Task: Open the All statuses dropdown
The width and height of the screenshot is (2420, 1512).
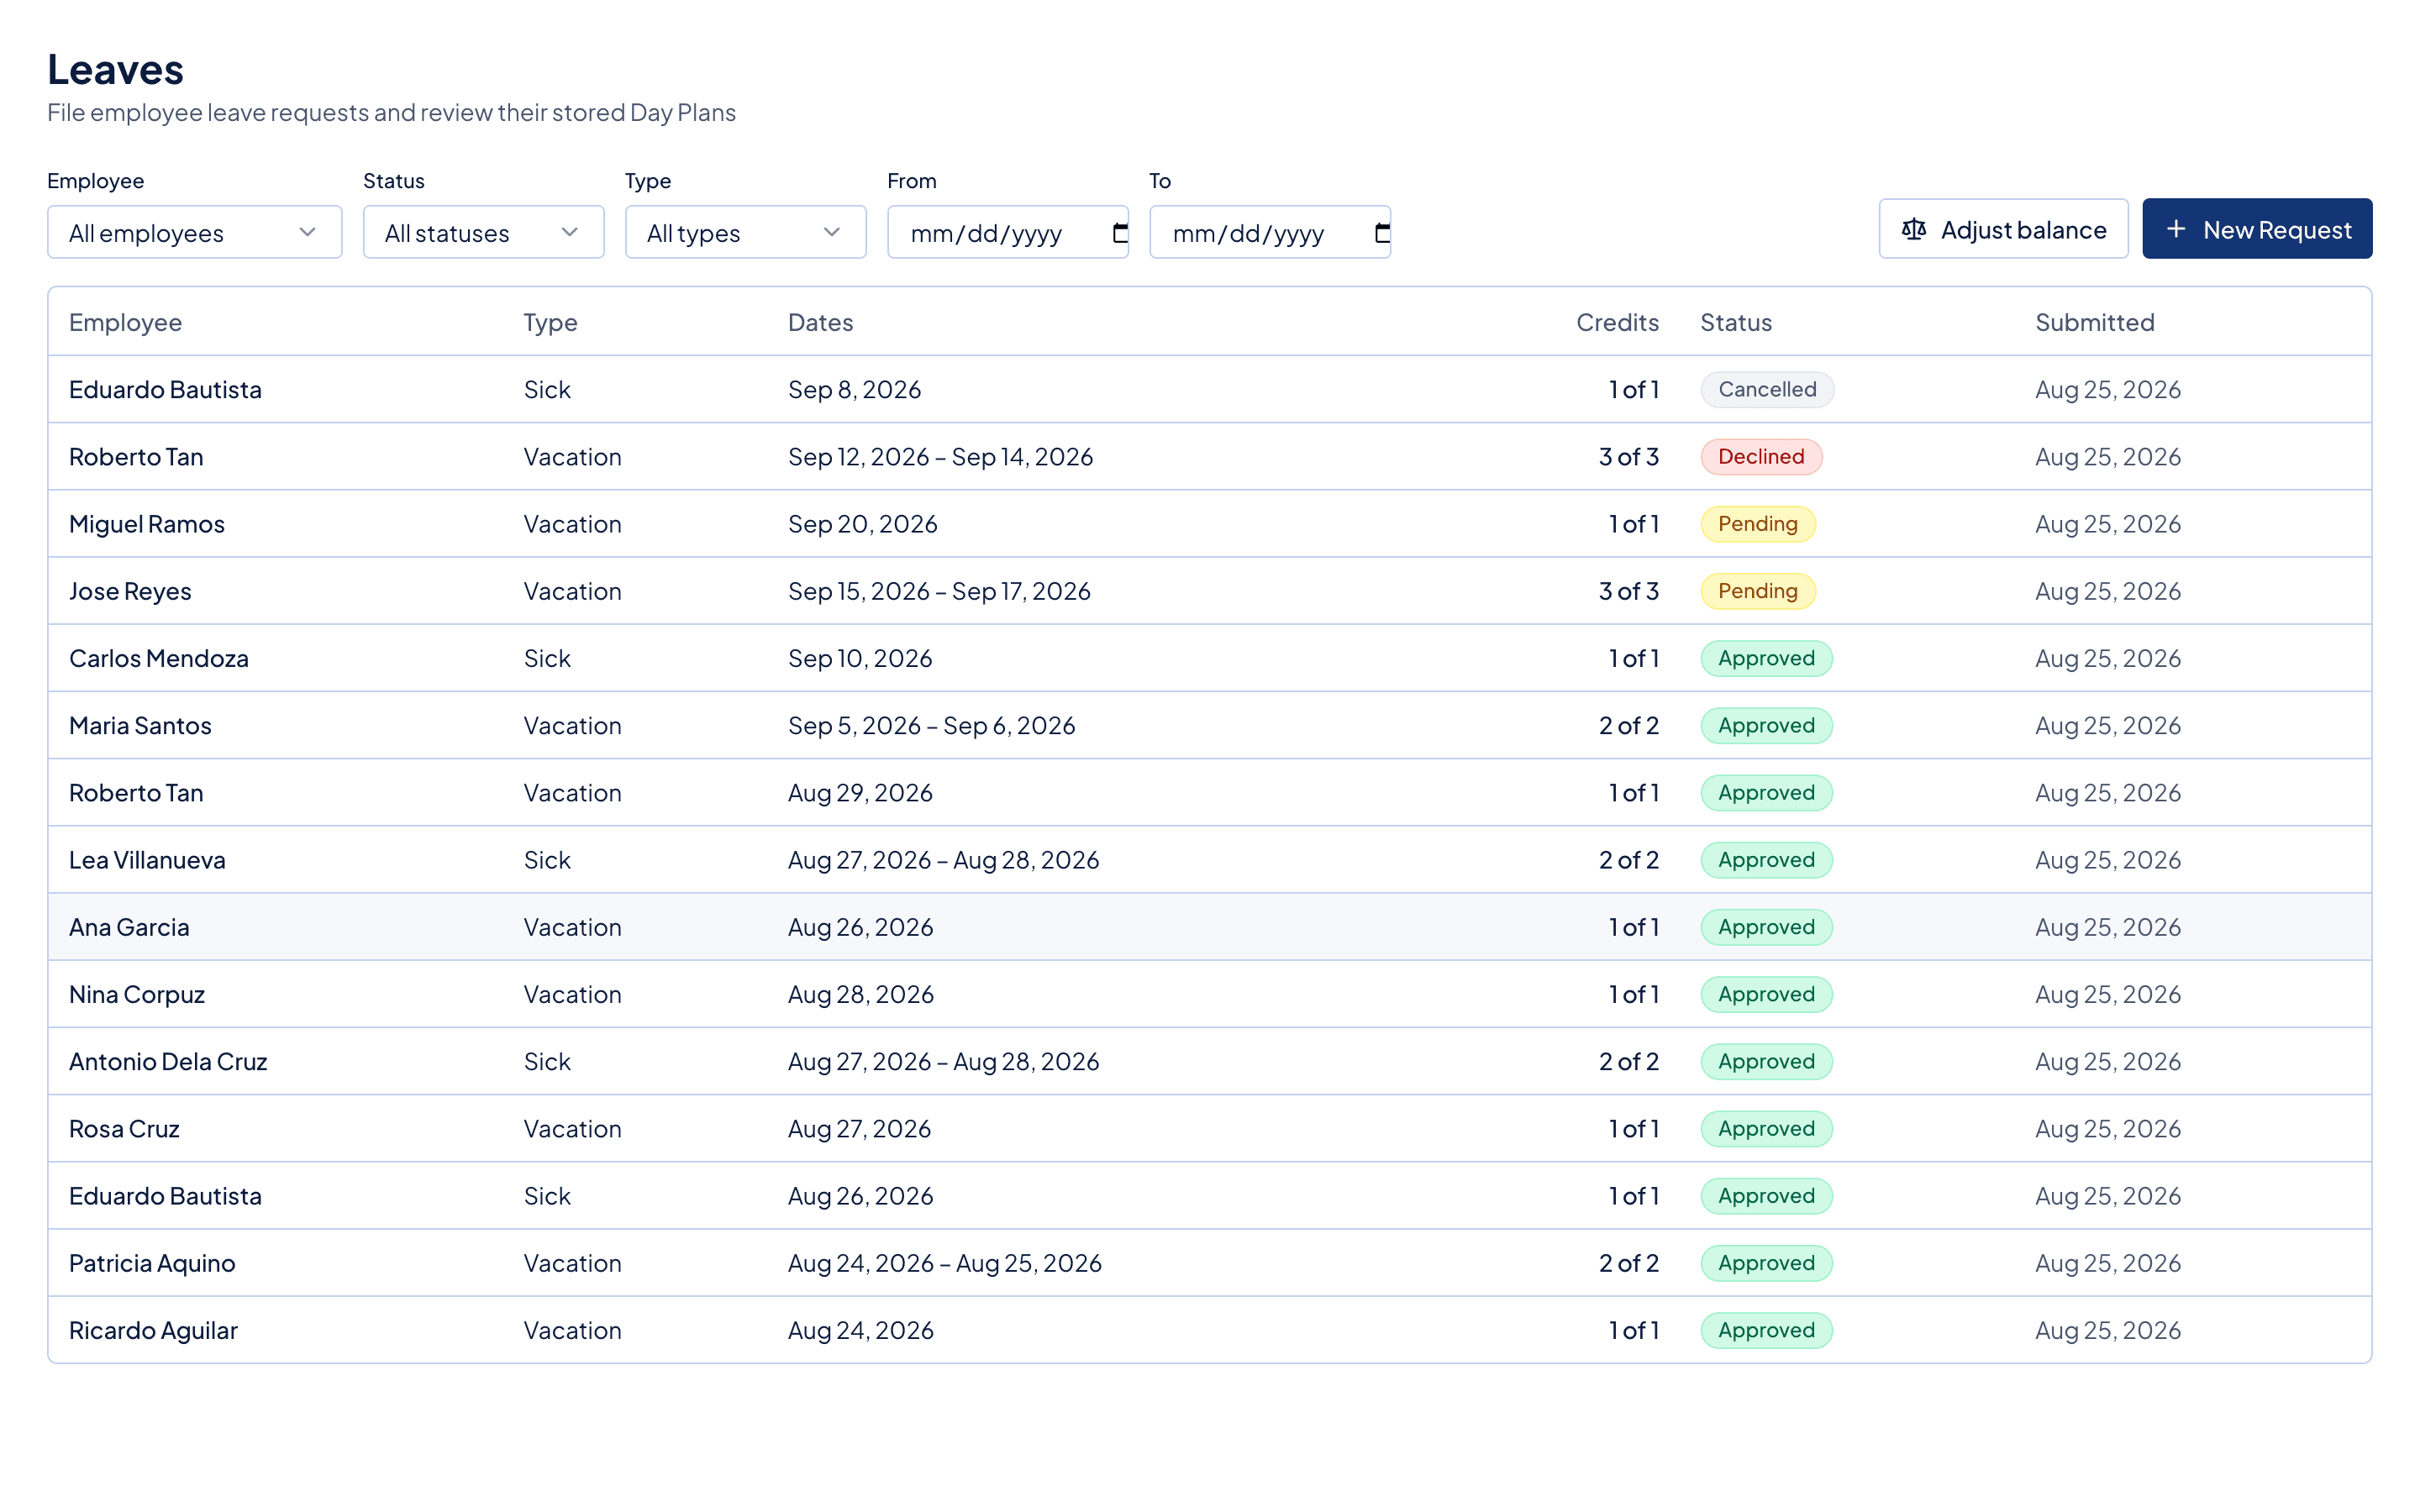Action: pyautogui.click(x=484, y=233)
